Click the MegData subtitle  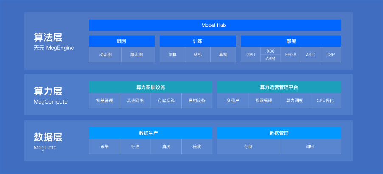coord(45,148)
